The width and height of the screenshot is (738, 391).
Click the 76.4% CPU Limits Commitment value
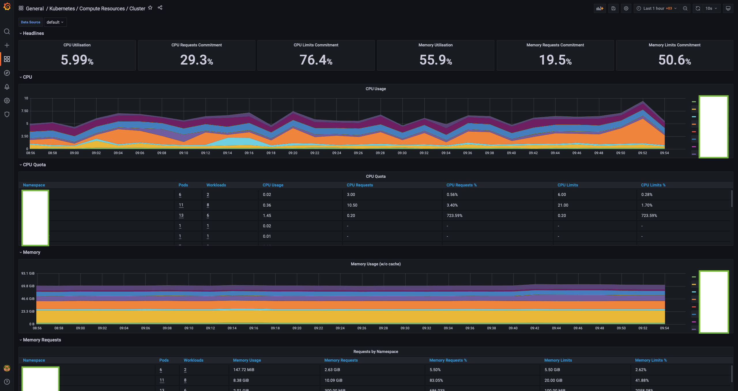[316, 60]
